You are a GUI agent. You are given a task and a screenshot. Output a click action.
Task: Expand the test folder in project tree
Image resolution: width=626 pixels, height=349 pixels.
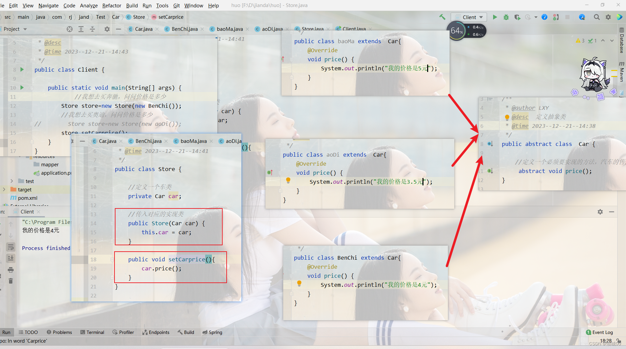pyautogui.click(x=12, y=181)
